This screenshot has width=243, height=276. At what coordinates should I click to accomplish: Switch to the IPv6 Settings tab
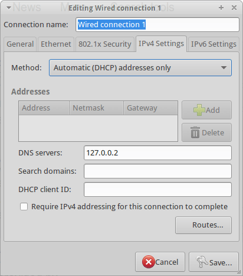(214, 44)
